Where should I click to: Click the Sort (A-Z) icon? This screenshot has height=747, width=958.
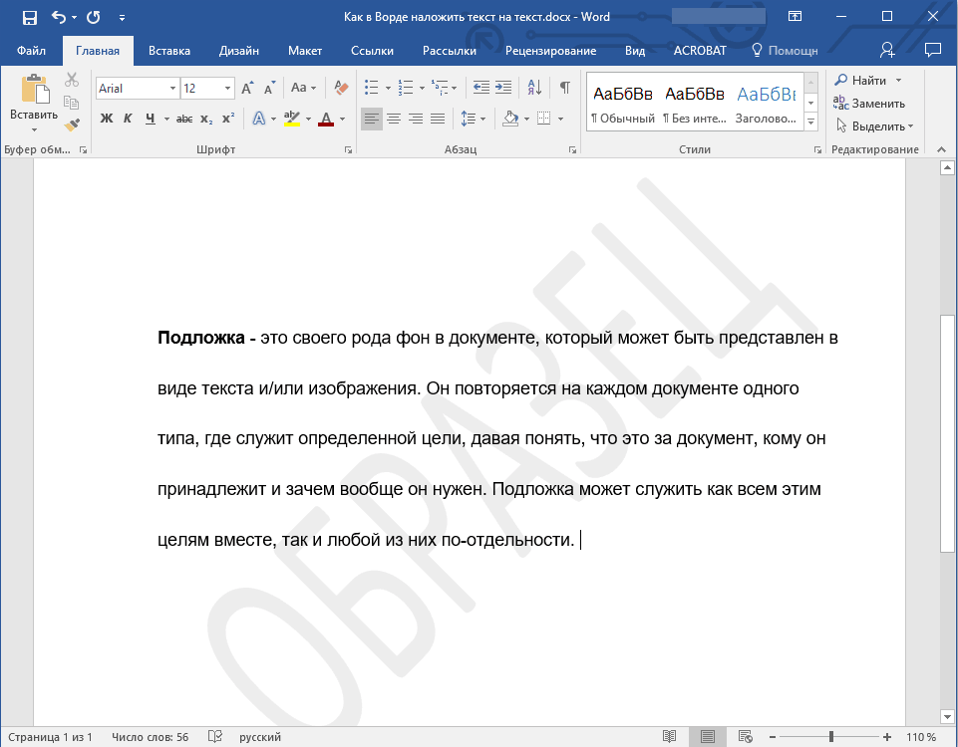coord(533,88)
